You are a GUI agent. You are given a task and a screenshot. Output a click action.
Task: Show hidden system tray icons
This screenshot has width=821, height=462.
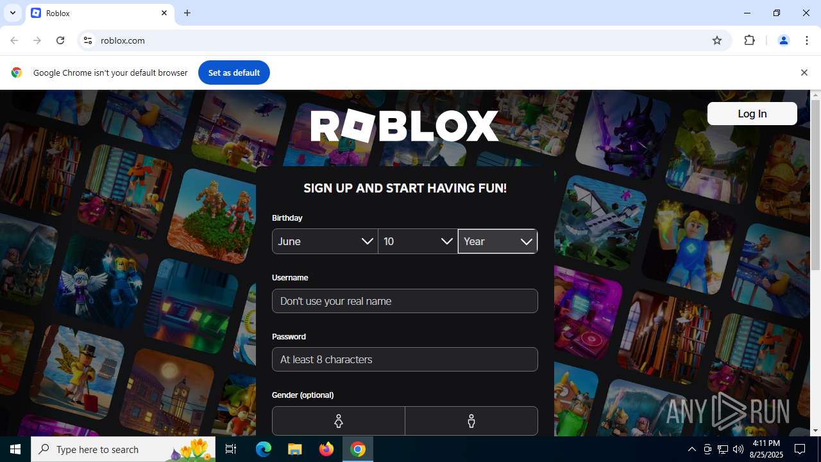pos(691,449)
